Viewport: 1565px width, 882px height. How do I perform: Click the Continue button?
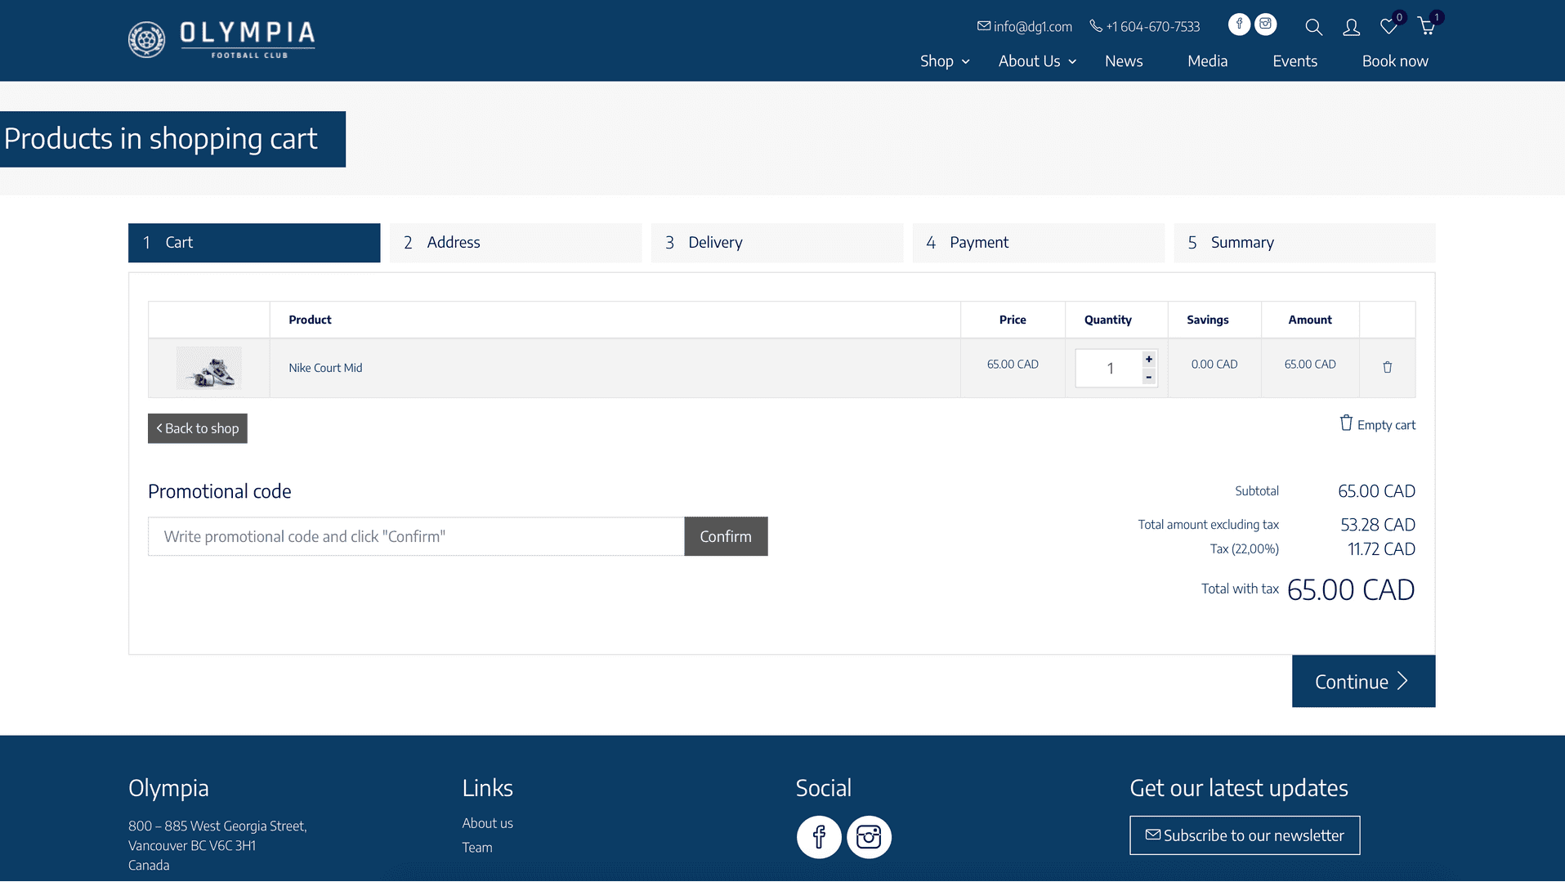[1363, 681]
